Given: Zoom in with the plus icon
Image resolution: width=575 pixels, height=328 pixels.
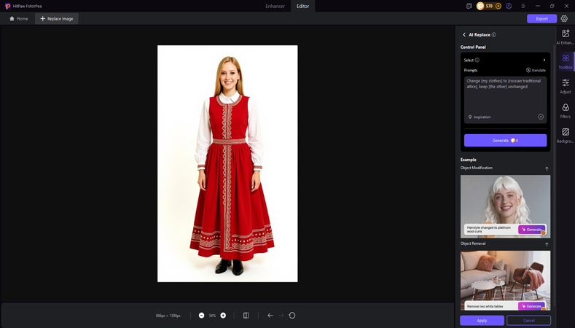Looking at the screenshot, I should 223,316.
